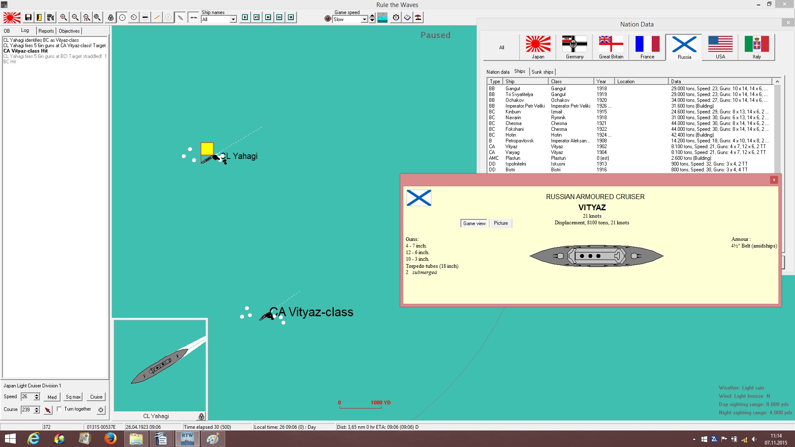795x447 pixels.
Task: Open the book log icon in toolbar
Action: (x=407, y=17)
